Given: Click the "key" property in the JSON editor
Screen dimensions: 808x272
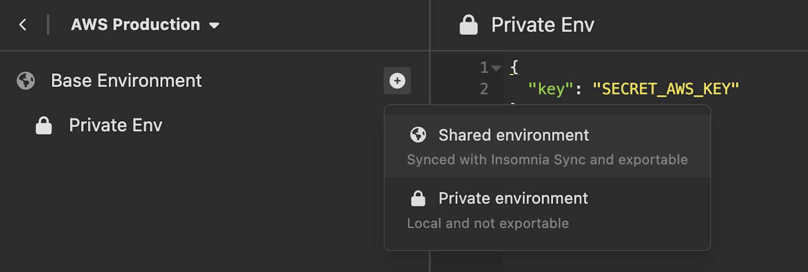Looking at the screenshot, I should coord(550,89).
